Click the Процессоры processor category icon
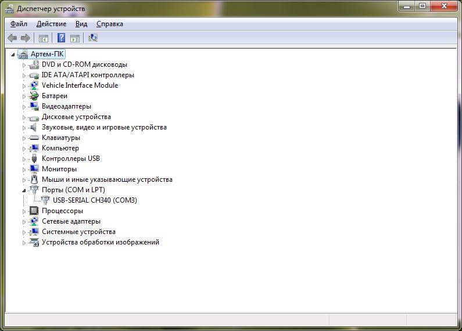The width and height of the screenshot is (462, 331). 34,211
